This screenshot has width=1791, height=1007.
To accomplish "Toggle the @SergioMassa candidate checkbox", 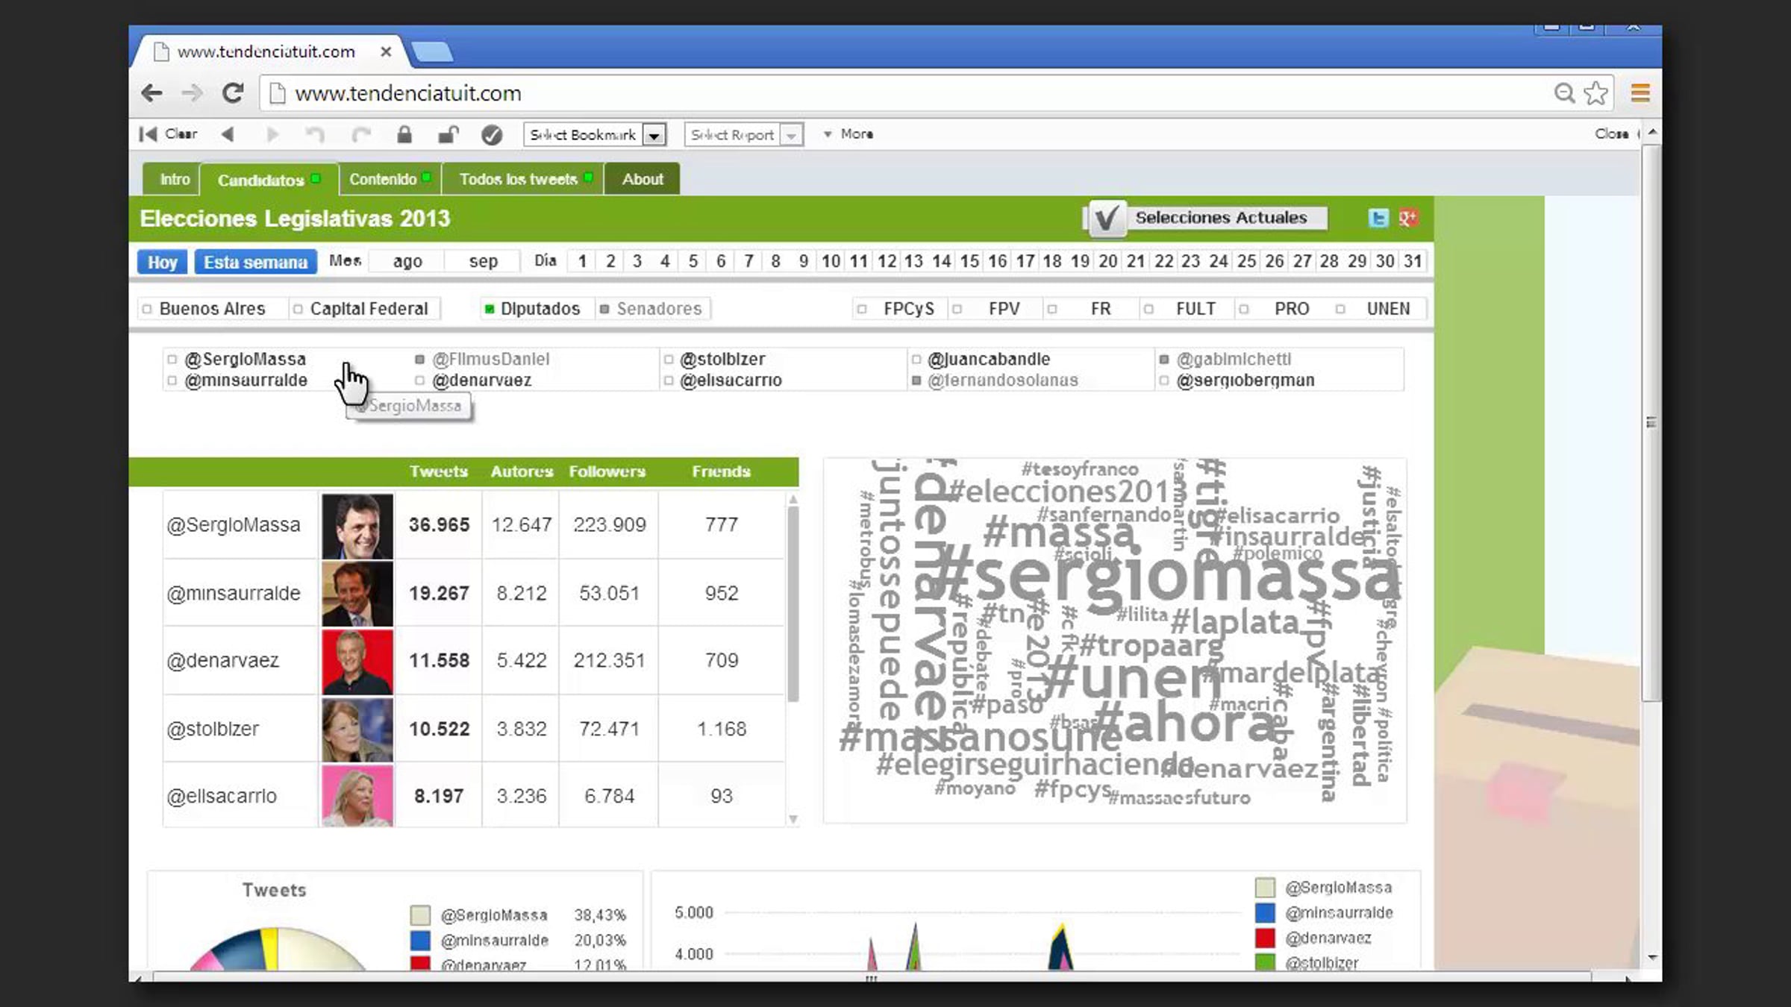I will 172,360.
